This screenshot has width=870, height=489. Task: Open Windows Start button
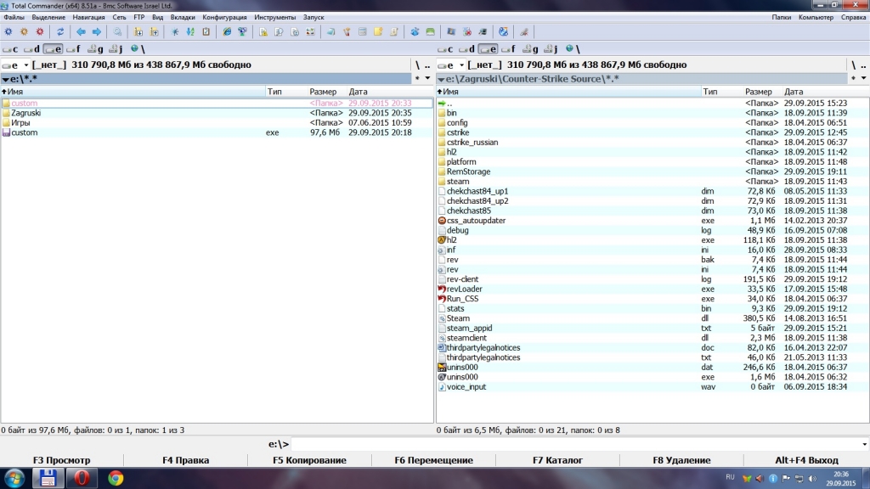coord(14,478)
